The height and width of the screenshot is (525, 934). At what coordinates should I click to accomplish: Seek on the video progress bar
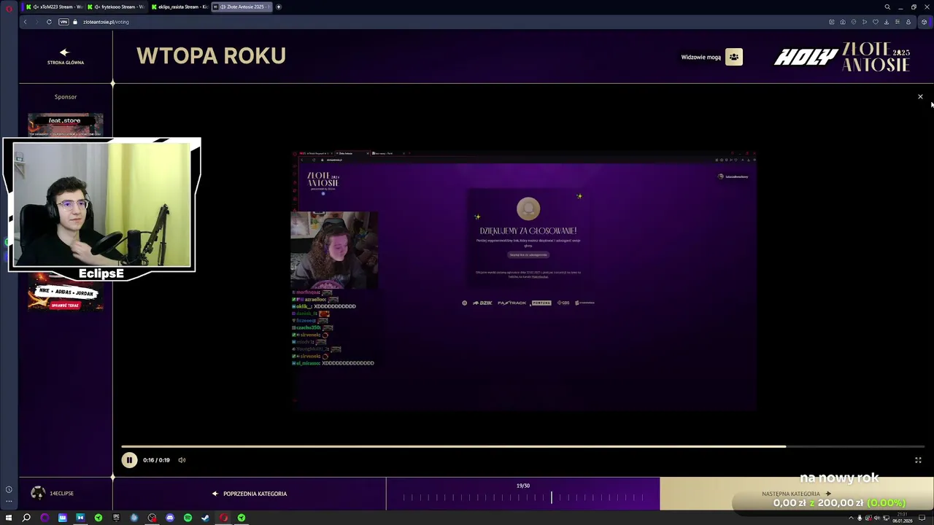(x=522, y=446)
